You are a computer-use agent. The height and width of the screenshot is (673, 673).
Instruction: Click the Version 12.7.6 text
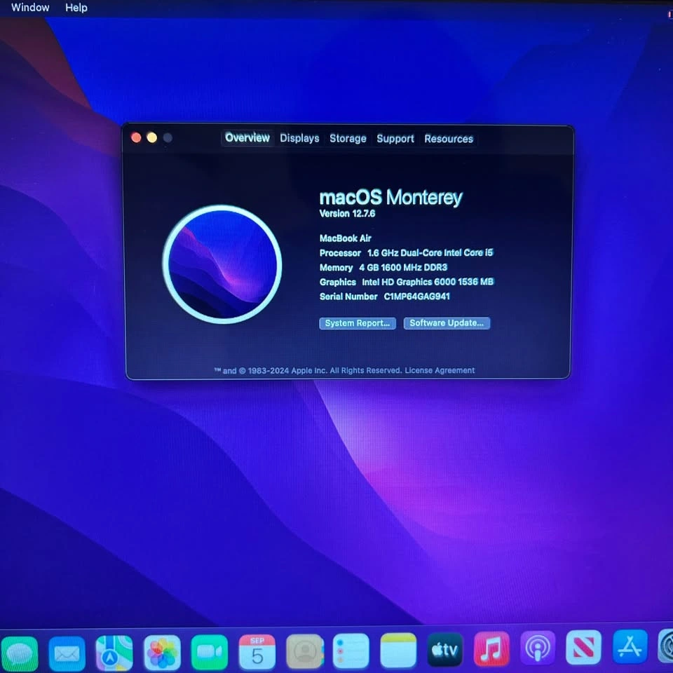(347, 214)
